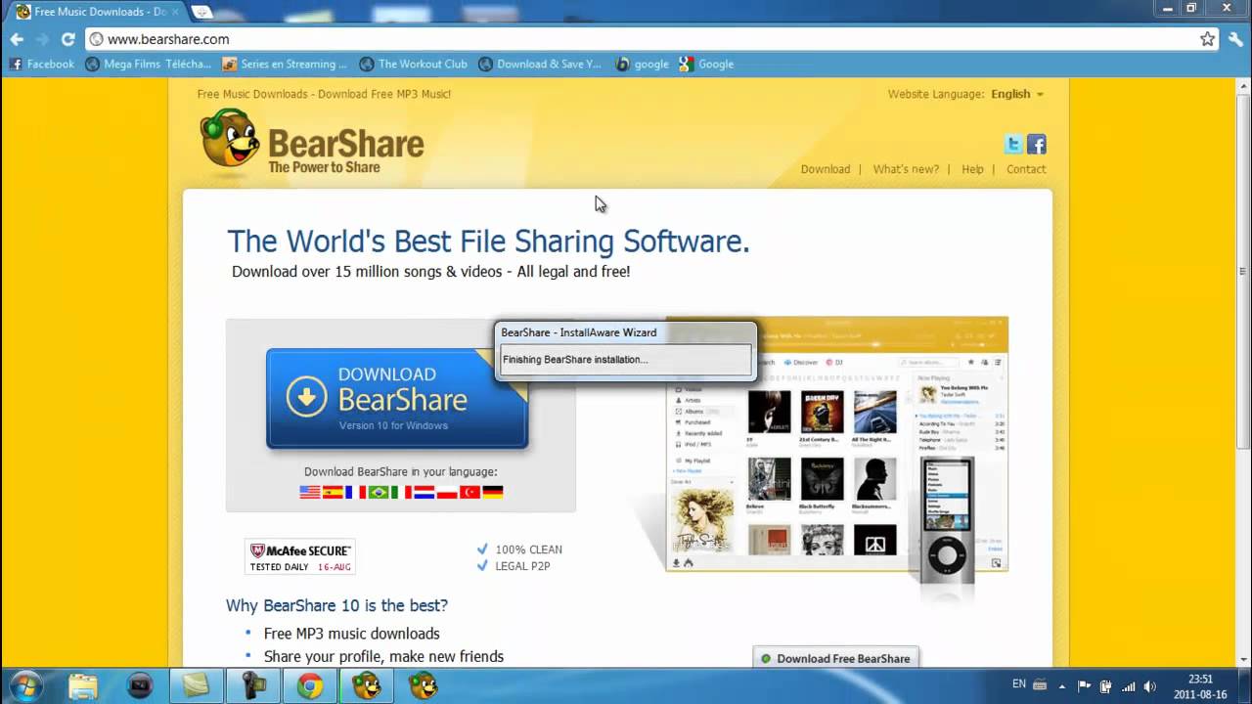The width and height of the screenshot is (1252, 704).
Task: Open the network signal tray icon
Action: pos(1128,685)
